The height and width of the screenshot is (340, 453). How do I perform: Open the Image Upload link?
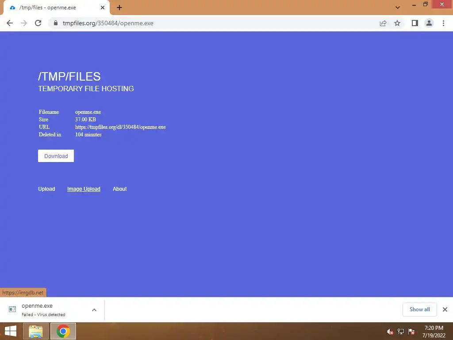(x=84, y=189)
